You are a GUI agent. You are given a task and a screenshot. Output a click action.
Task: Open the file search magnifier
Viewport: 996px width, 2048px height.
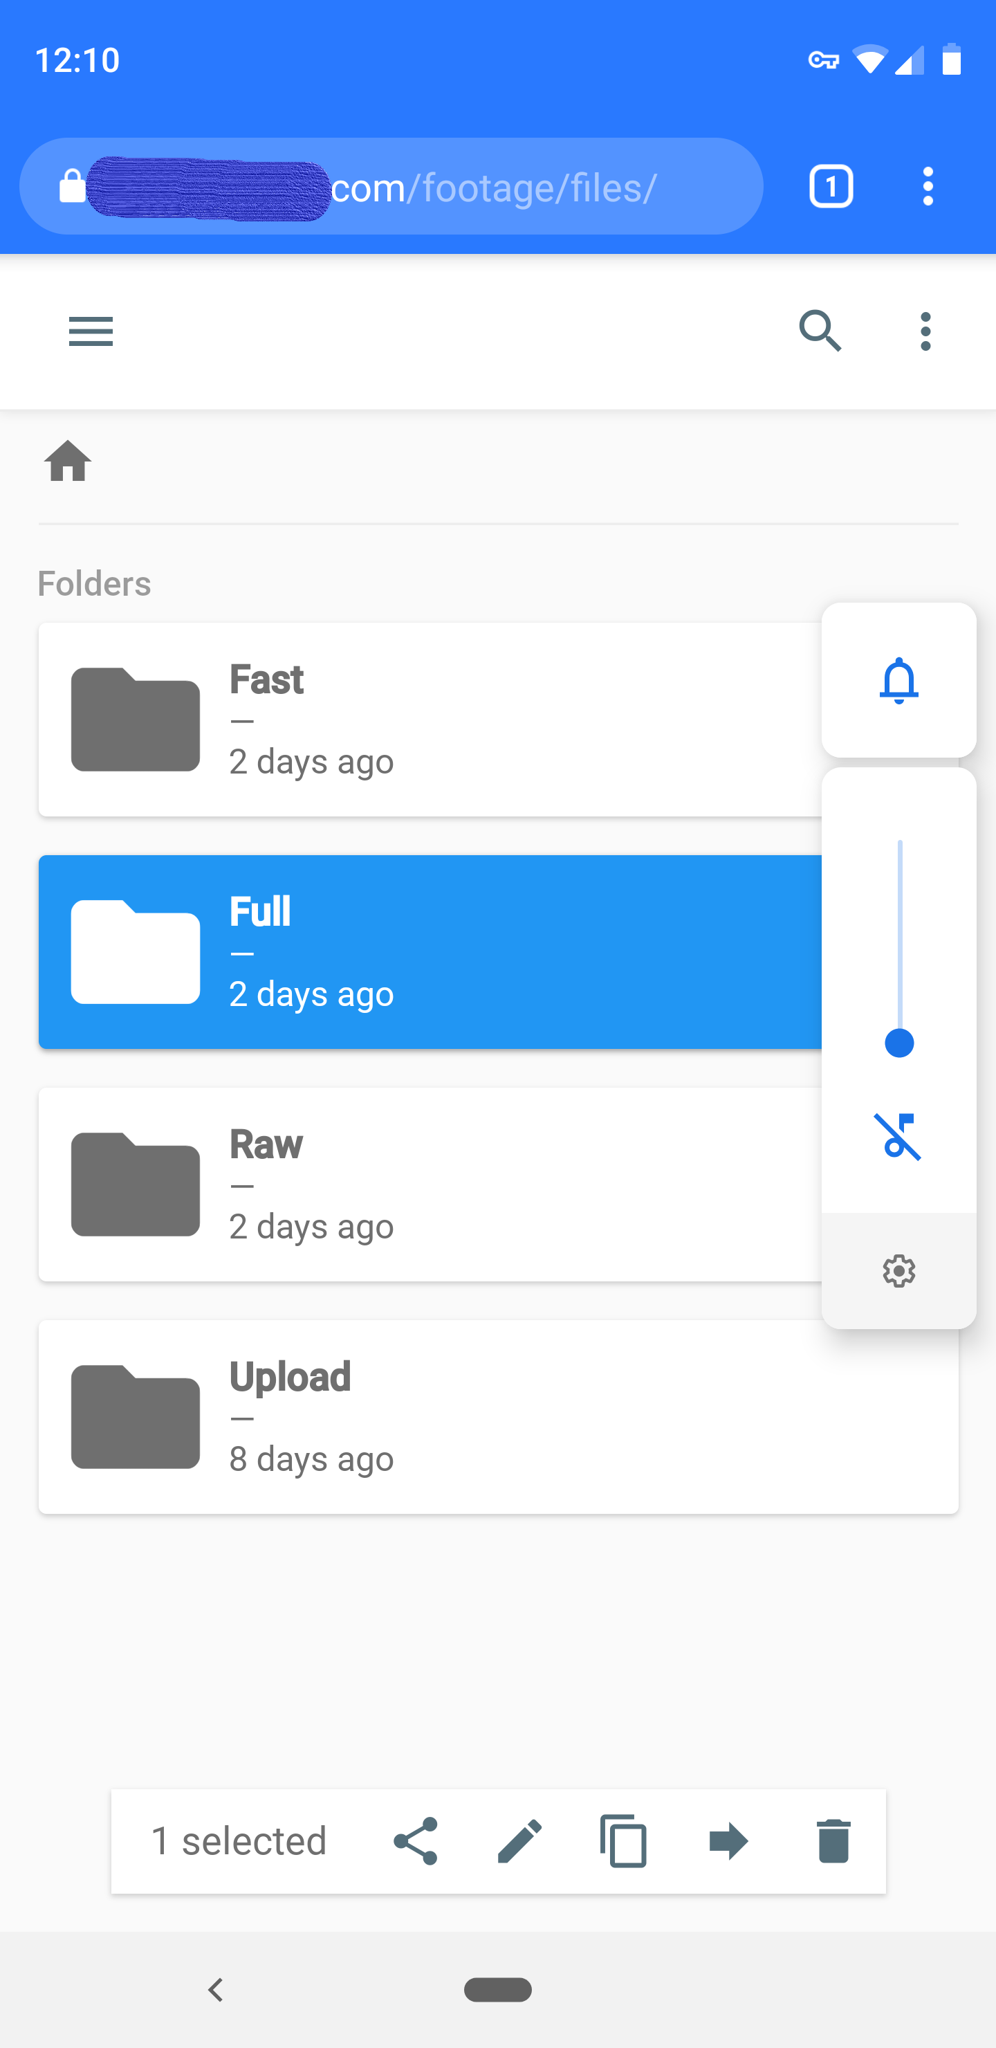[x=820, y=331]
